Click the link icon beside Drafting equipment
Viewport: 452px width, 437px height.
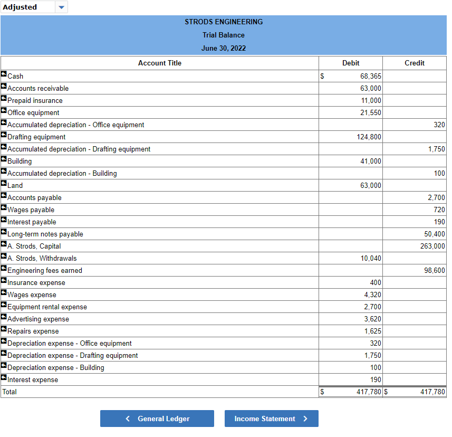click(x=3, y=135)
